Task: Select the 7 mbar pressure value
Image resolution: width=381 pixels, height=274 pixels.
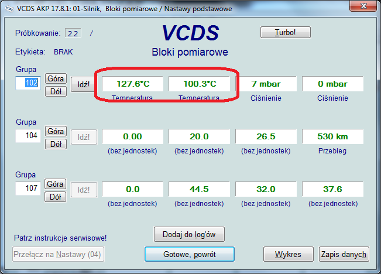Action: point(266,84)
